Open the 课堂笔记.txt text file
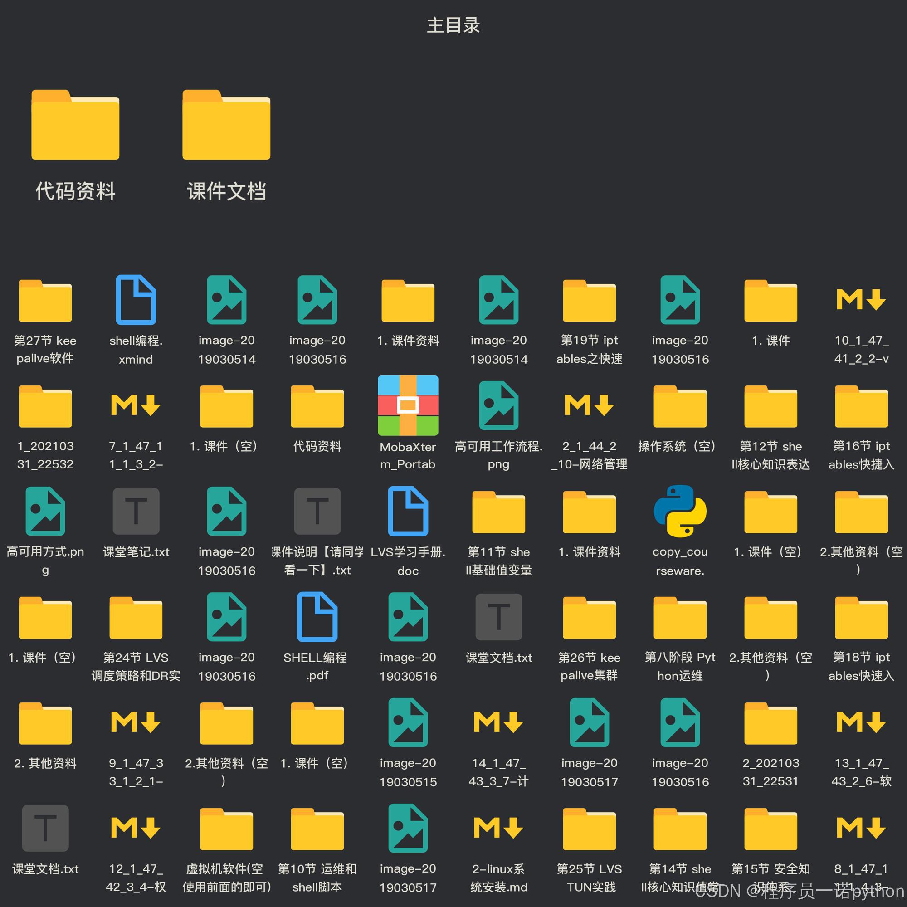Screen dimensions: 907x907 tap(136, 511)
